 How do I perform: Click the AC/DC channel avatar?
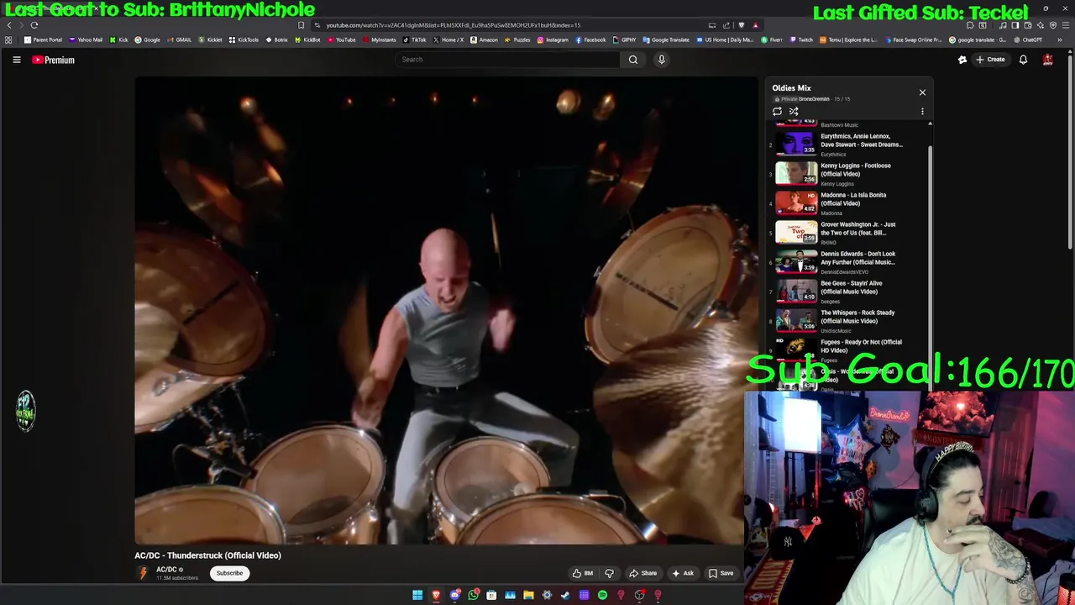[x=143, y=573]
